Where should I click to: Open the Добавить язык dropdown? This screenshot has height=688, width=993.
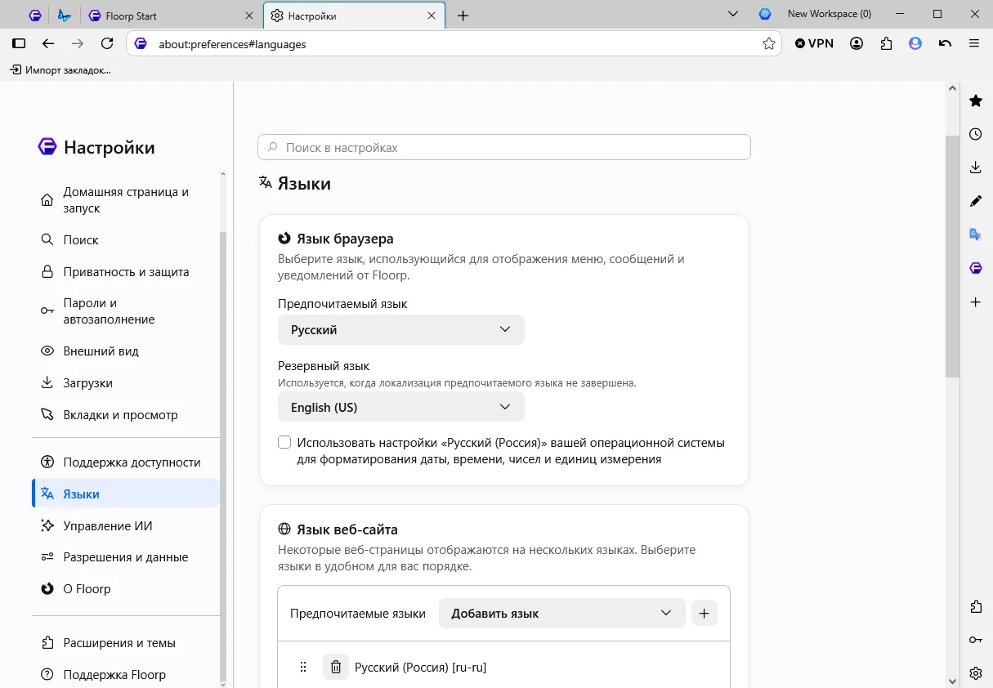point(561,614)
